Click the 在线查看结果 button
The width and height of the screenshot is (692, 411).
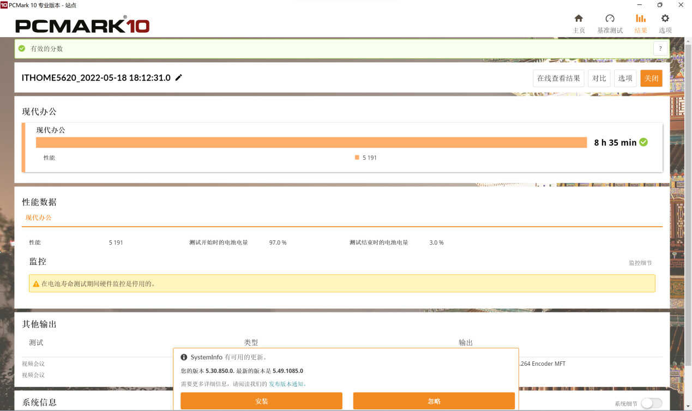click(559, 78)
